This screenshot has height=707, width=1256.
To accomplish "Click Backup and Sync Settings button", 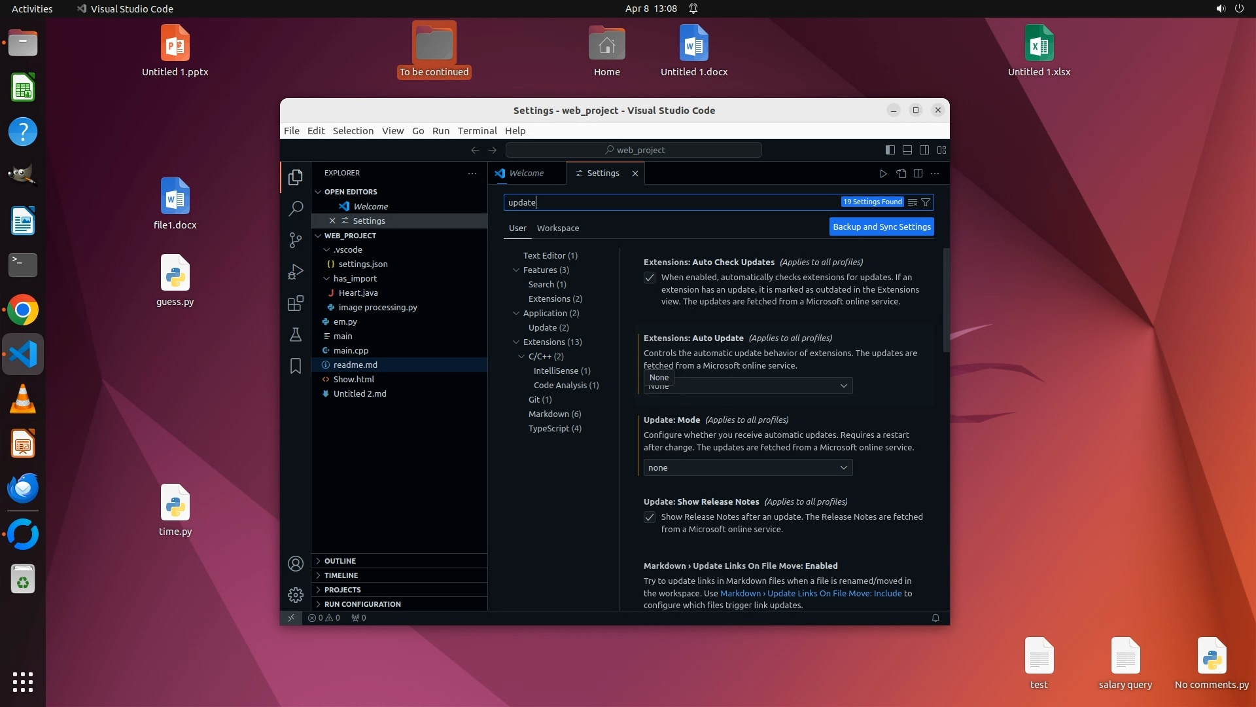I will pyautogui.click(x=881, y=227).
